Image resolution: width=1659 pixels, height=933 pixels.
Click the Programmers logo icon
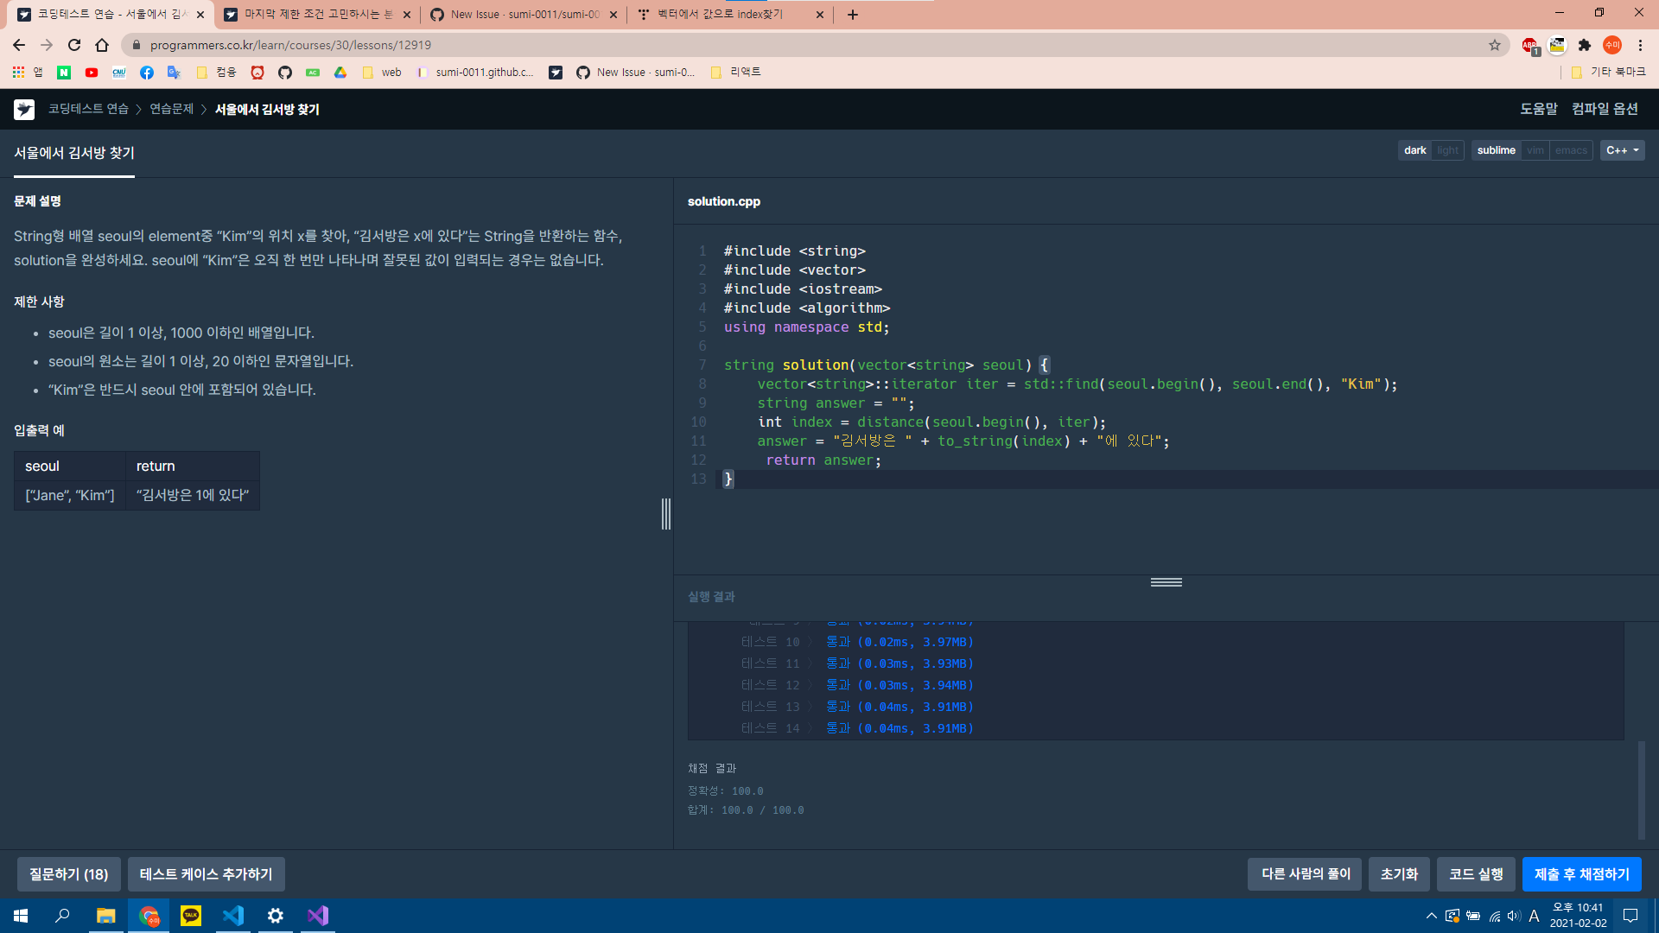pos(24,110)
